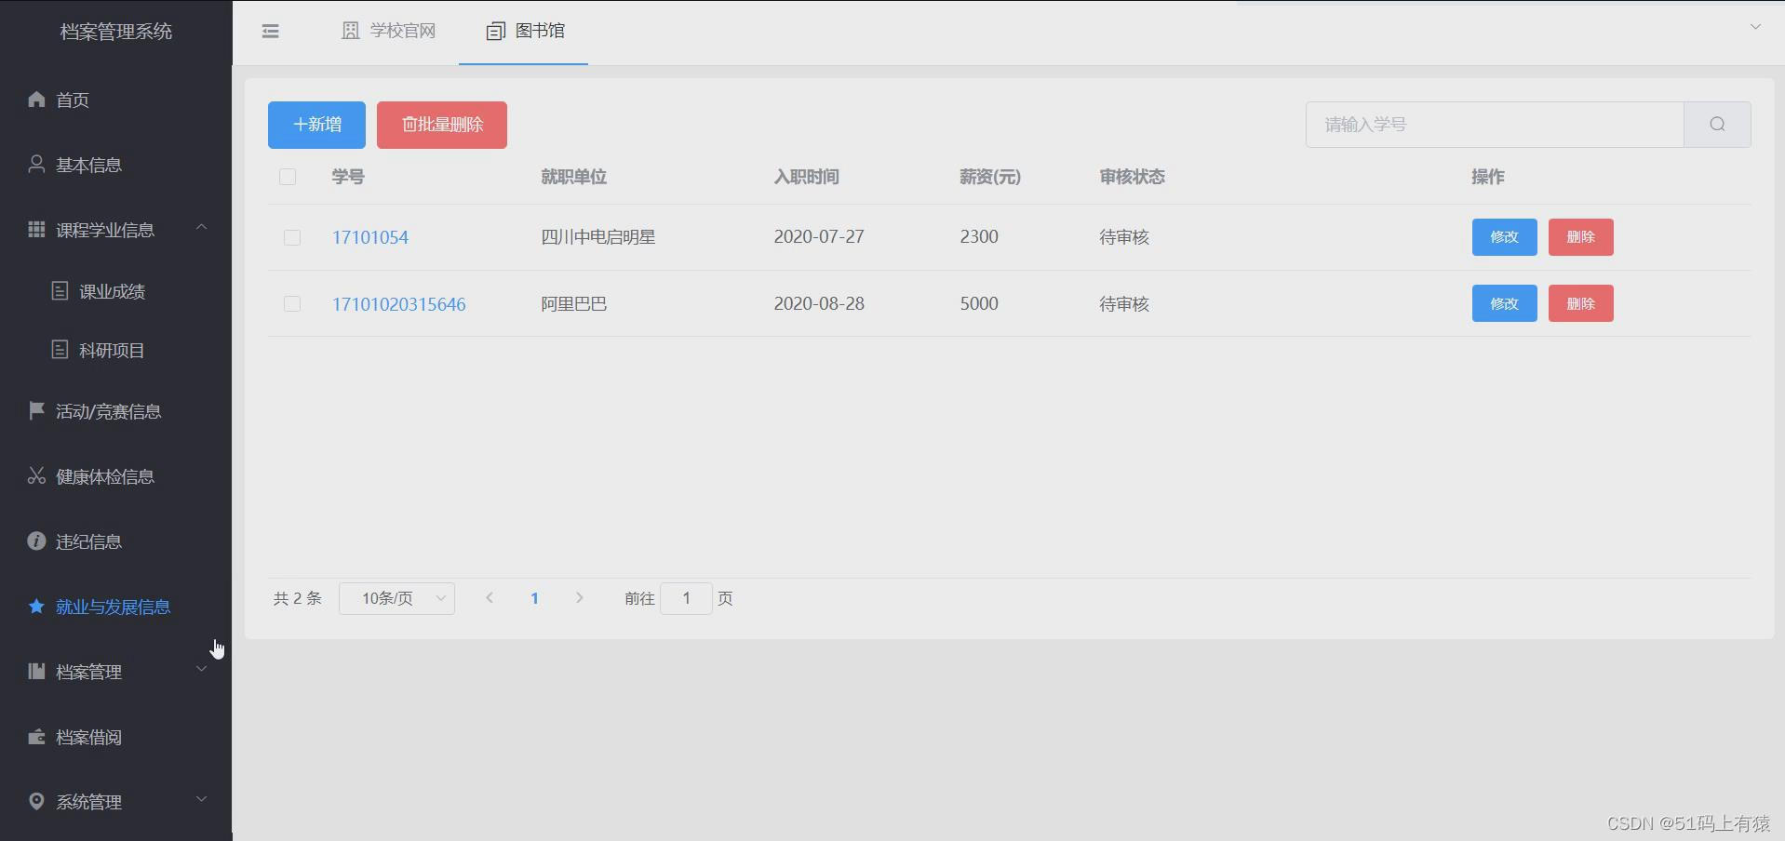This screenshot has height=841, width=1785.
Task: Open the top-right user dropdown chevron
Action: coord(1755,27)
